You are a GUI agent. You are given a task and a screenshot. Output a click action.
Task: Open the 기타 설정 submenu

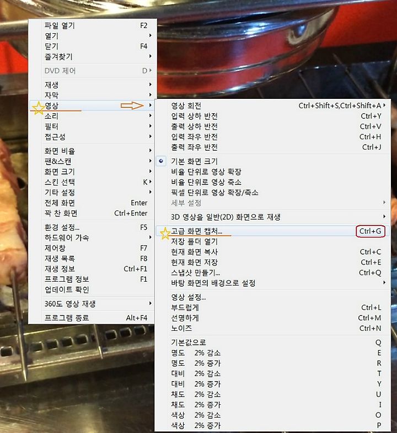93,192
